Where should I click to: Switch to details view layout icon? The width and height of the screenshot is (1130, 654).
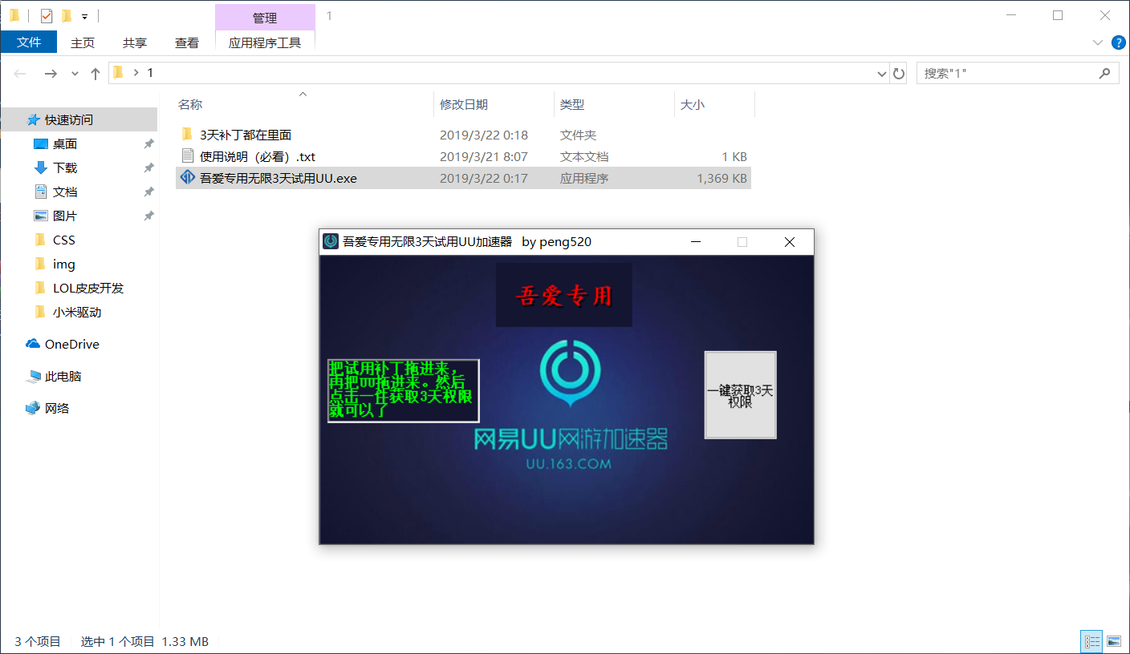tap(1091, 641)
